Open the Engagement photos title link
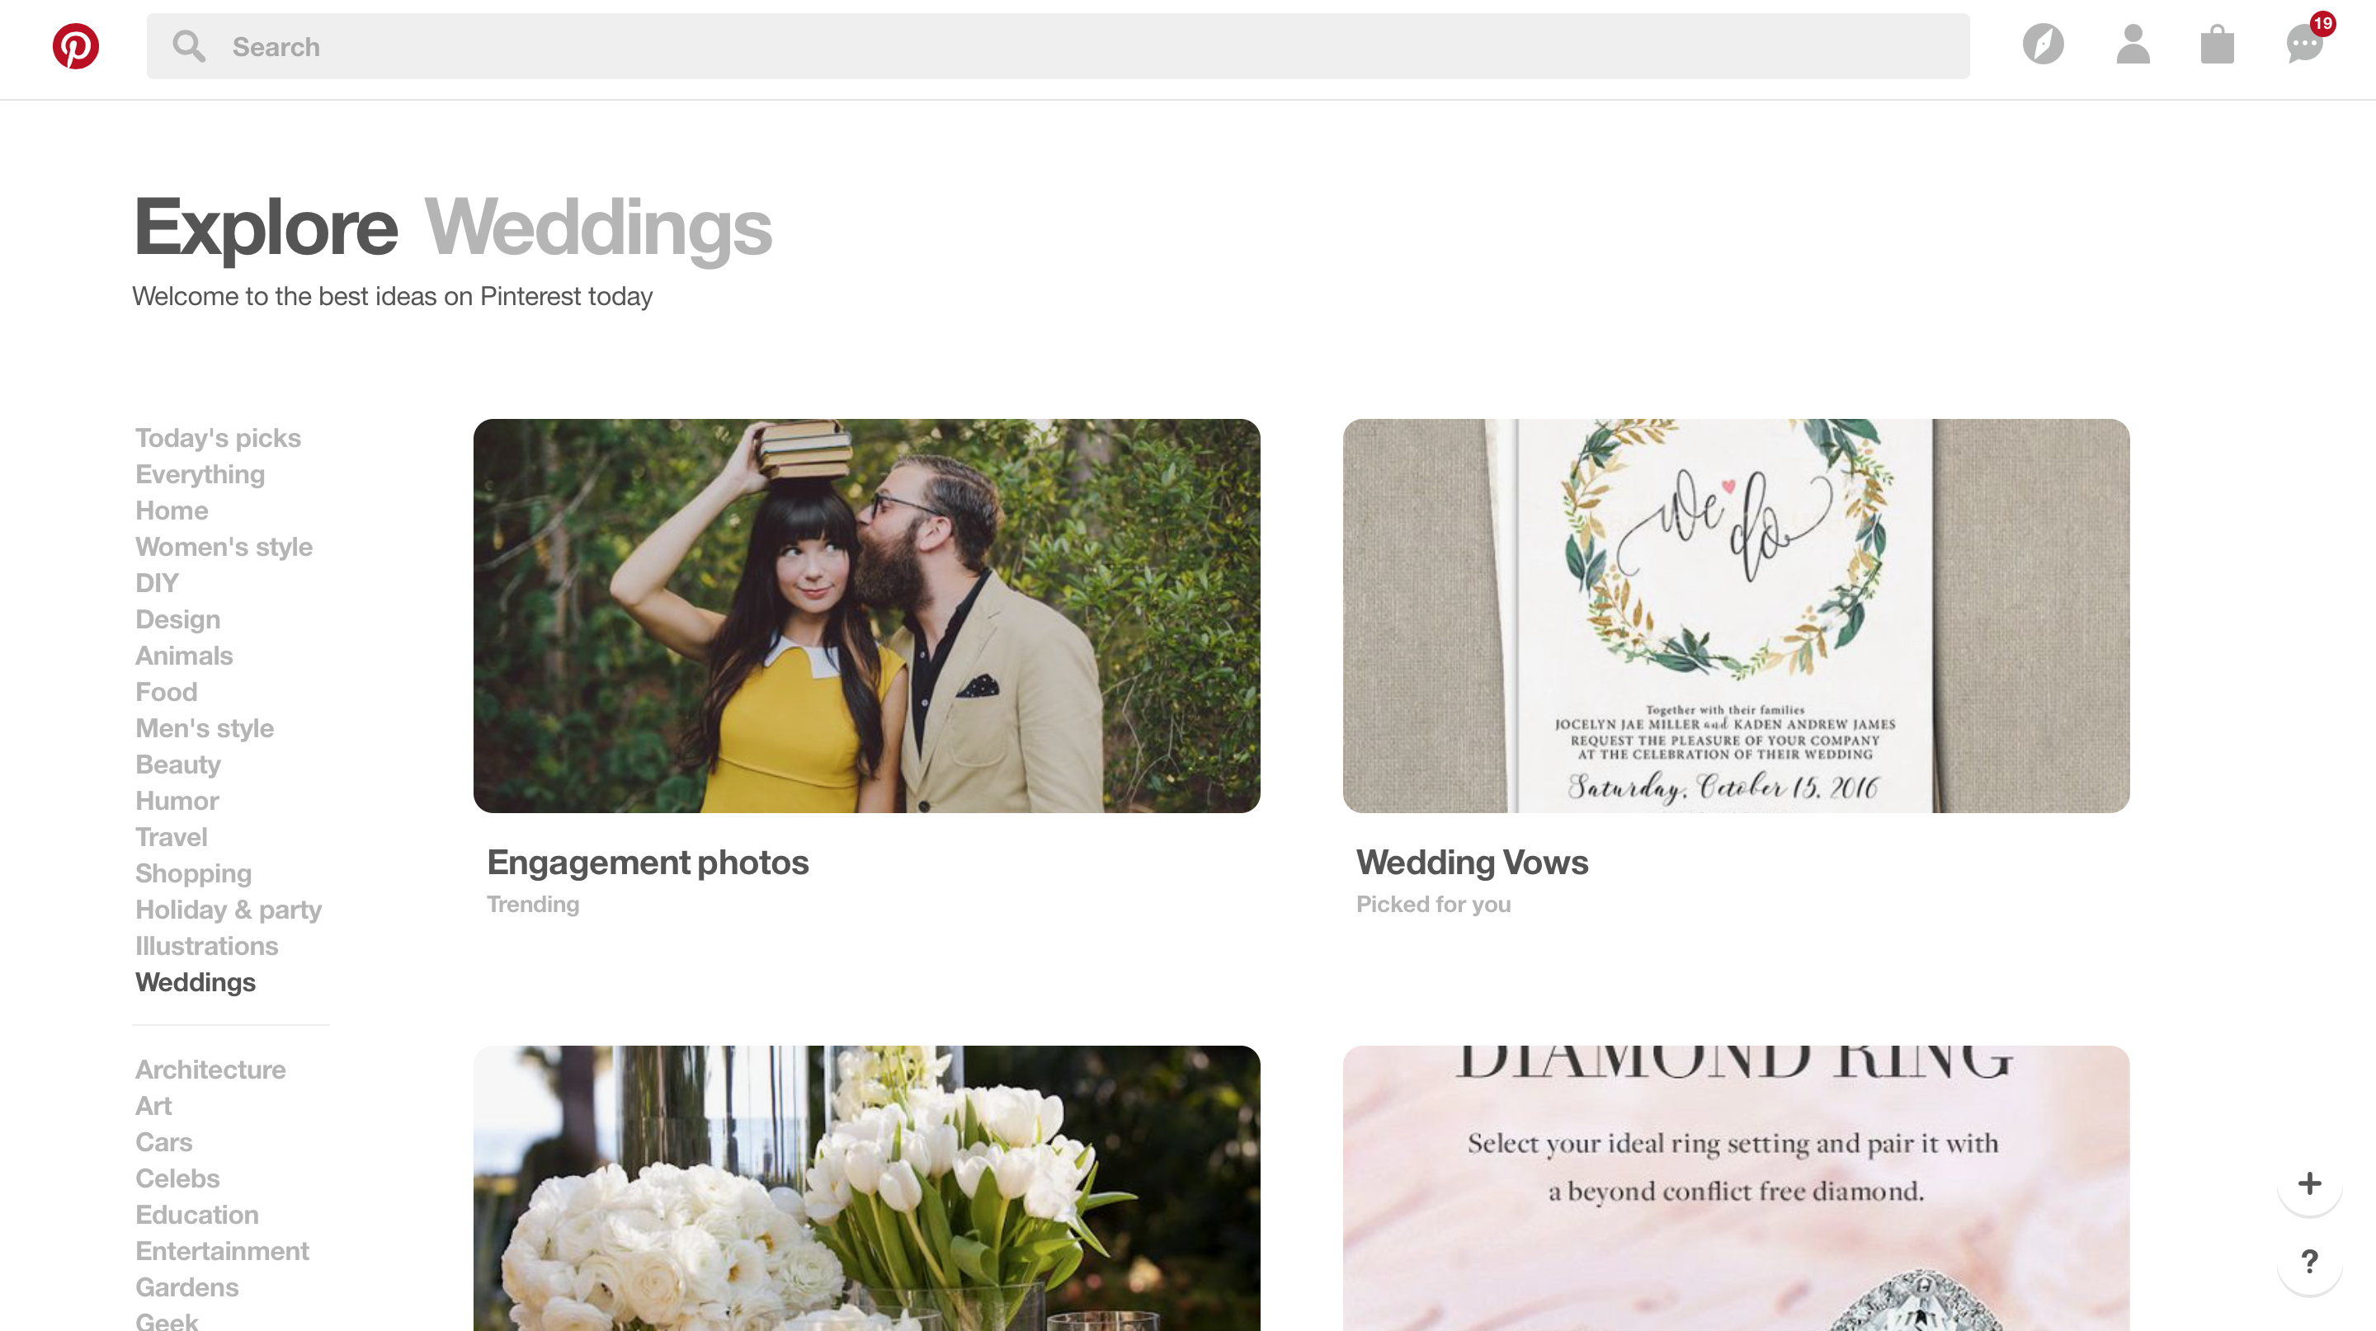 pos(648,863)
